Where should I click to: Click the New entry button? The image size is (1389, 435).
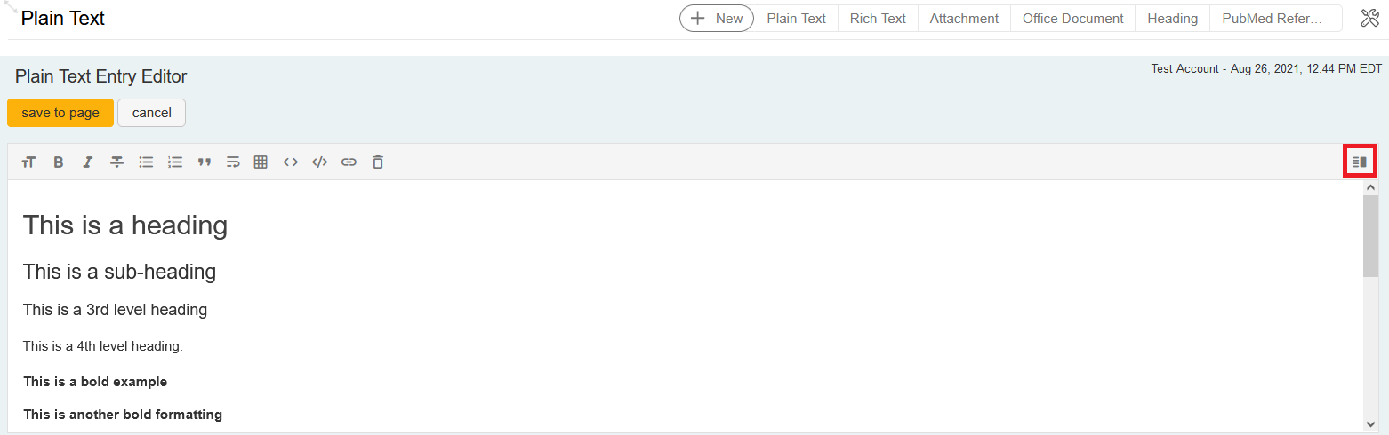pyautogui.click(x=717, y=18)
